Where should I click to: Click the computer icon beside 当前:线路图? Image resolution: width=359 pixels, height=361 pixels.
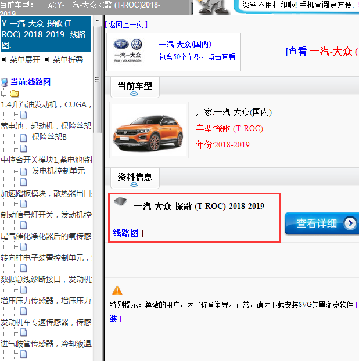[5, 82]
